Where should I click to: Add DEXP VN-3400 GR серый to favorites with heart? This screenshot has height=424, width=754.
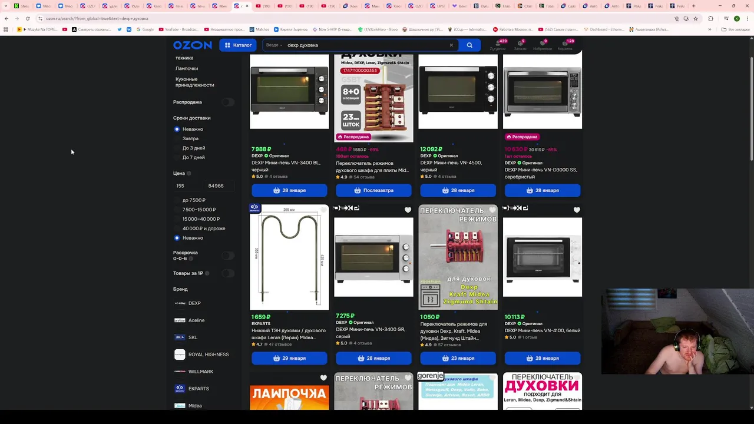(408, 210)
